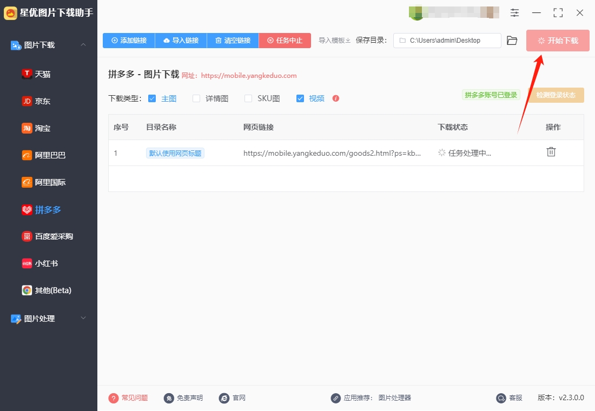This screenshot has width=595, height=411.
Task: Click the 应用推荐 link icon
Action: [x=335, y=398]
